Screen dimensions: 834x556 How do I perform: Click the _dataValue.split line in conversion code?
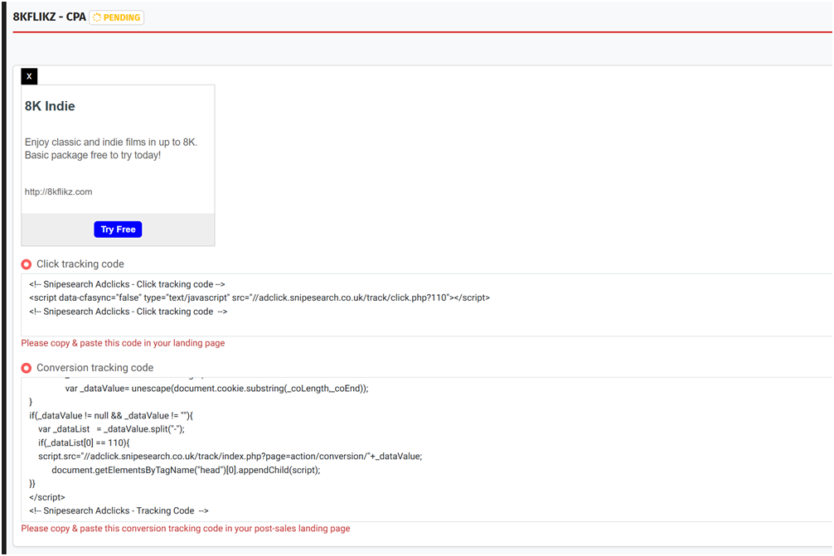point(111,428)
